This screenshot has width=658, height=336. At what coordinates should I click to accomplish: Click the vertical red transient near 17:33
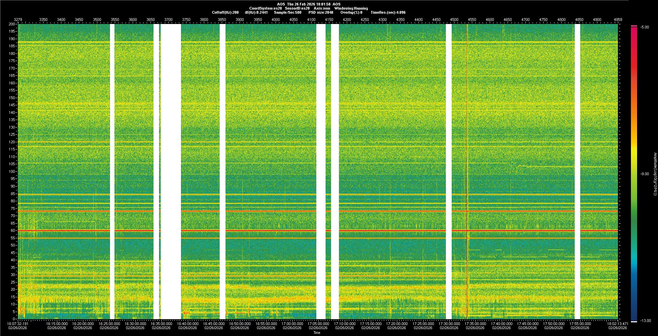tap(467, 171)
